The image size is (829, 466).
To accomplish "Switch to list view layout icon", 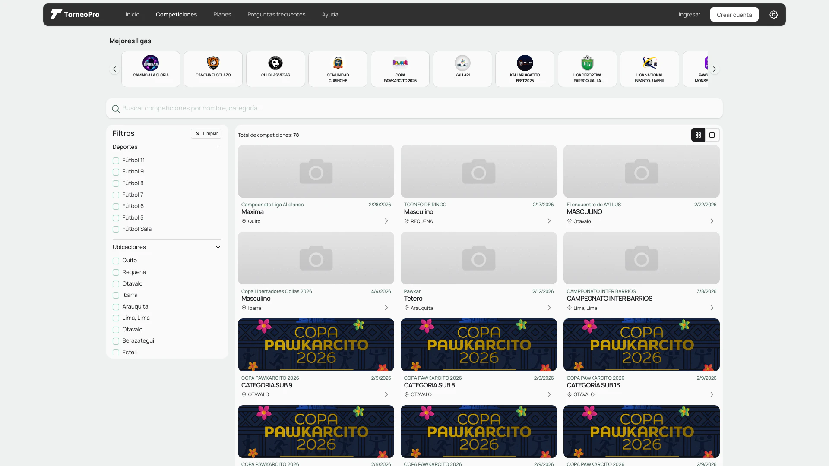I will coord(712,135).
